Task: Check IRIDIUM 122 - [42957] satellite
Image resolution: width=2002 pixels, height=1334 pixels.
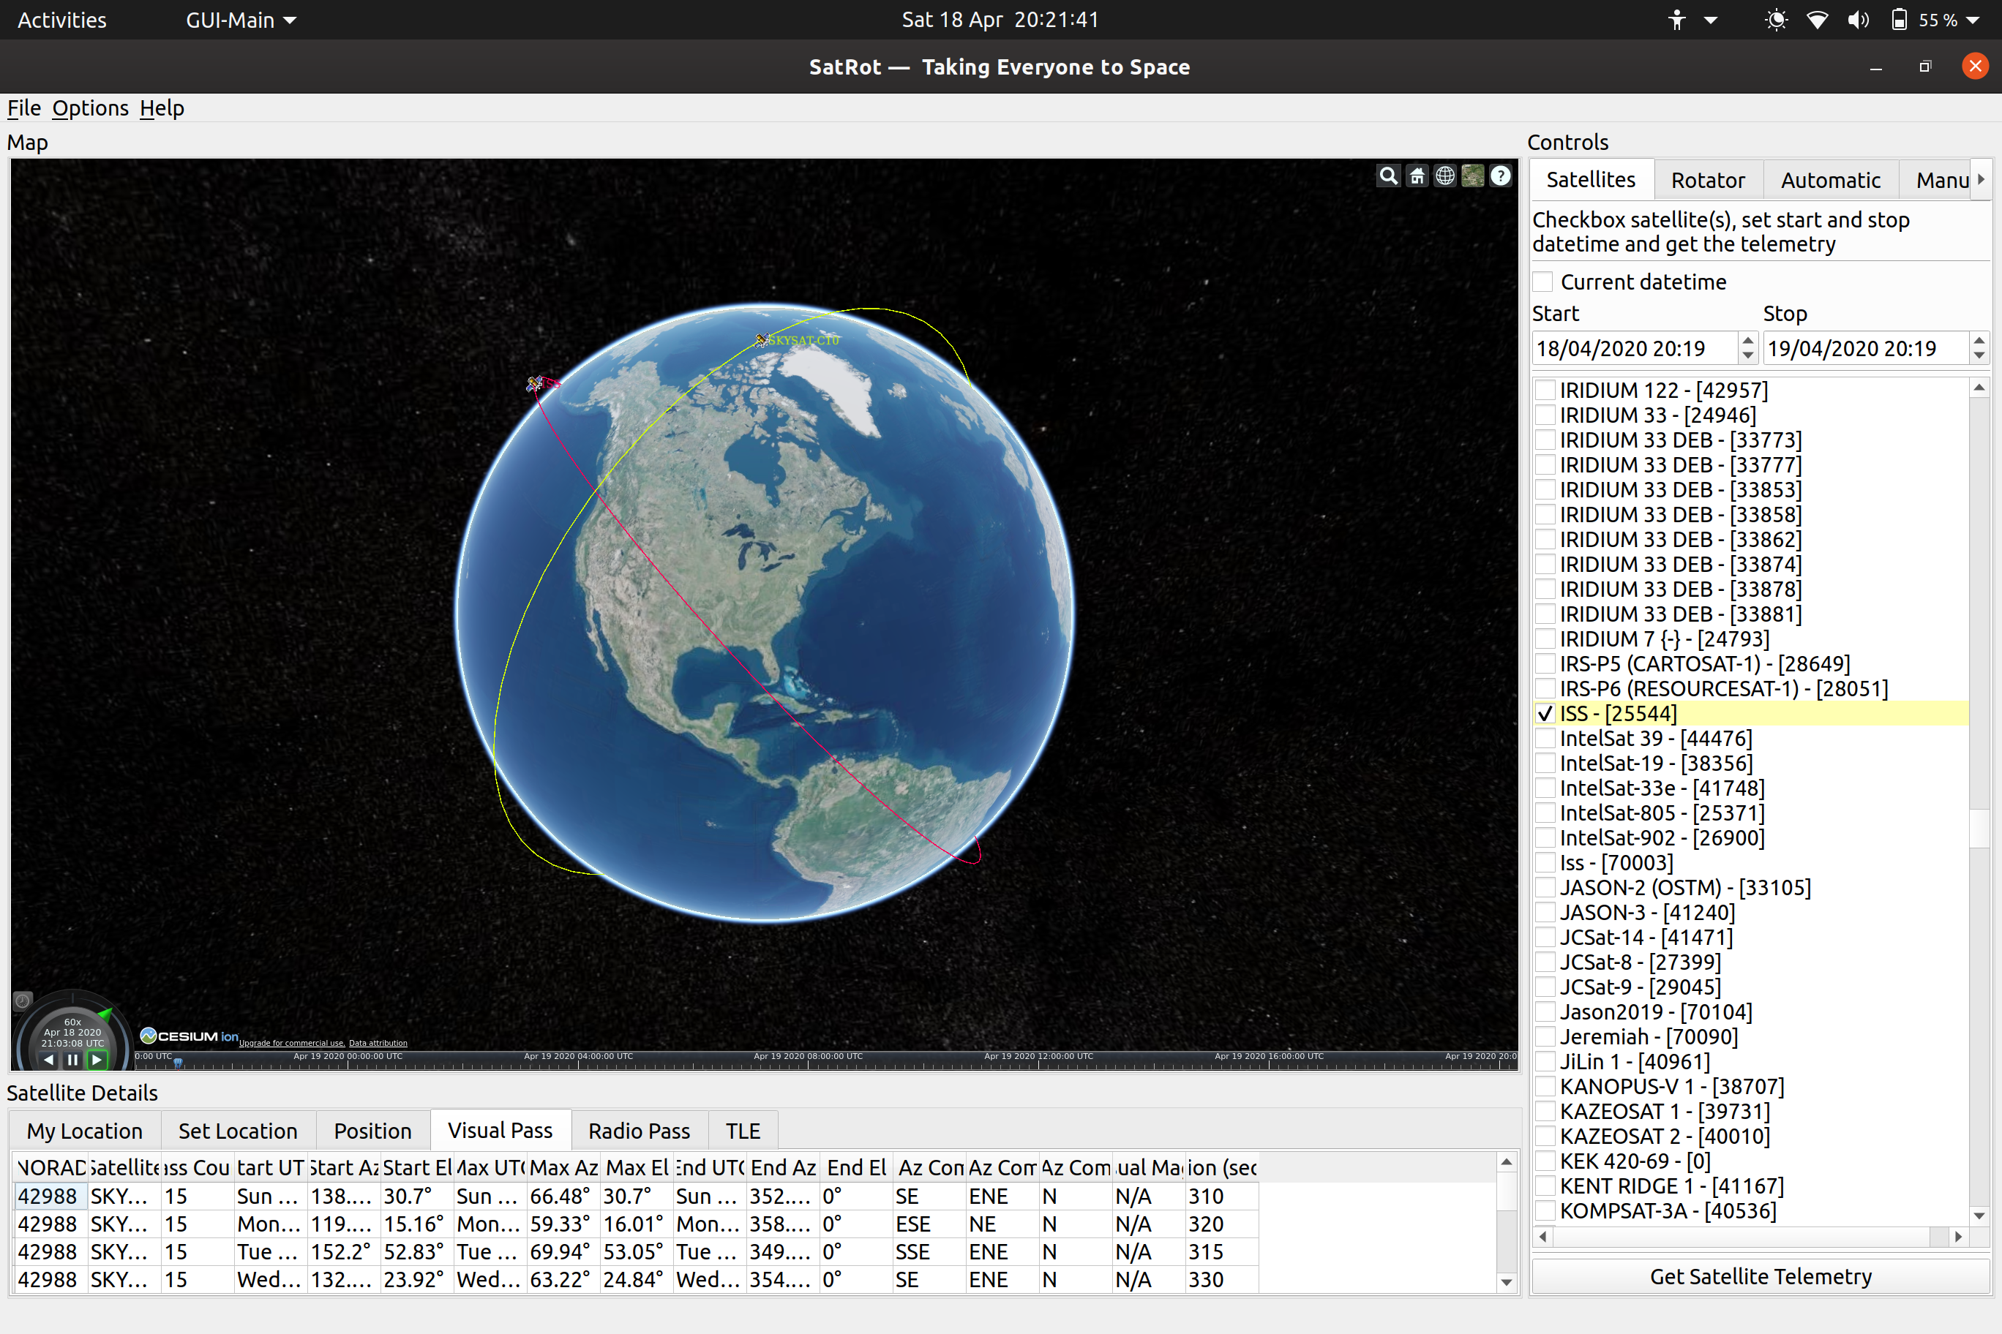Action: coord(1545,390)
